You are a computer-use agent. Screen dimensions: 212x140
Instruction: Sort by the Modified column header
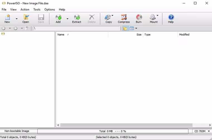pyautogui.click(x=195, y=35)
